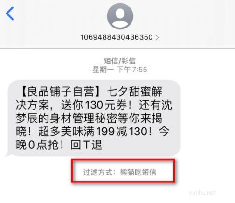Select the 短信/彩信 label
The width and height of the screenshot is (235, 203).
coord(120,61)
